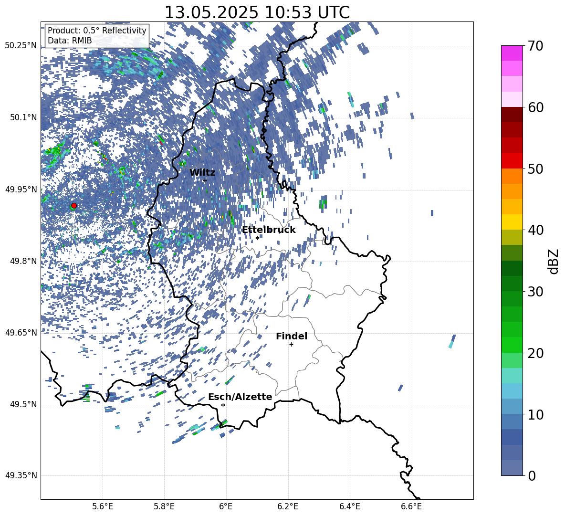Click the 6°E longitude label
565x516 pixels.
[x=226, y=506]
